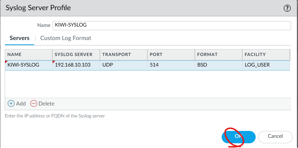Select the BSD format cell
The width and height of the screenshot is (298, 148).
coord(218,65)
